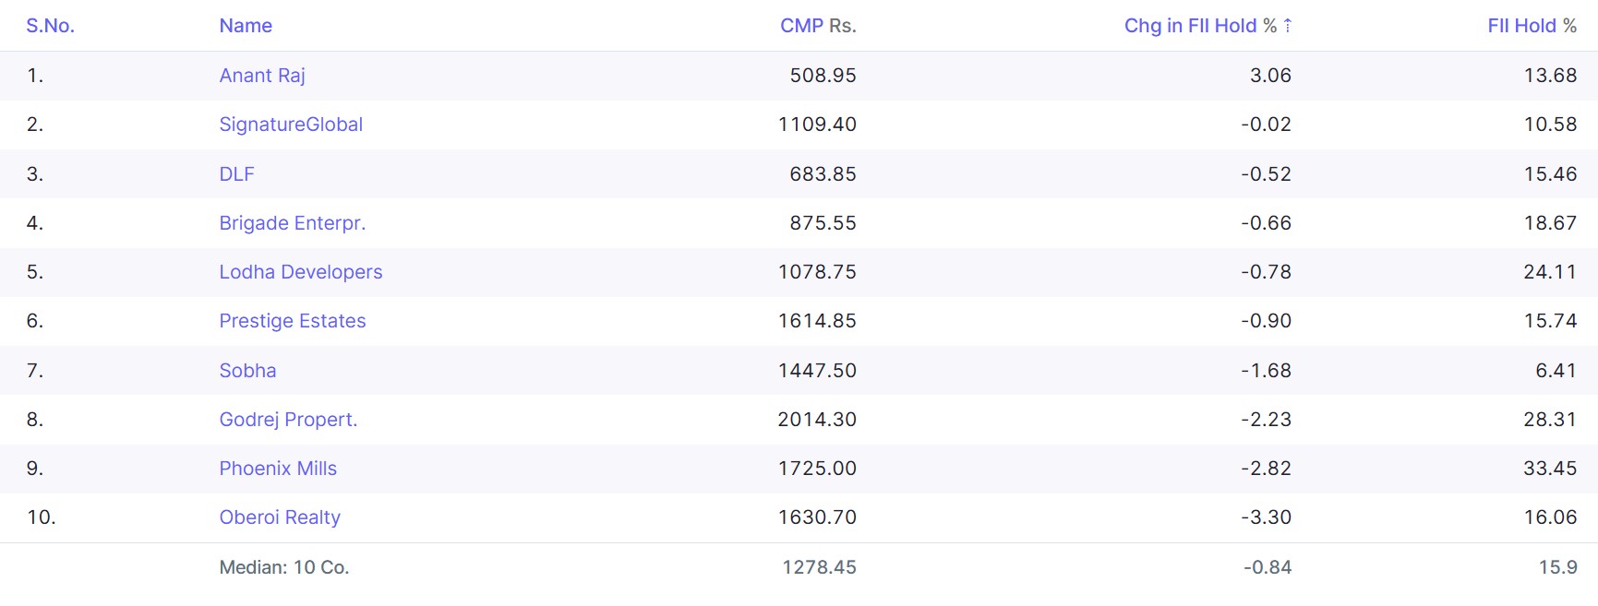Screen dimensions: 1598x606
Task: Go to Phoenix Mills company page
Action: coord(278,469)
